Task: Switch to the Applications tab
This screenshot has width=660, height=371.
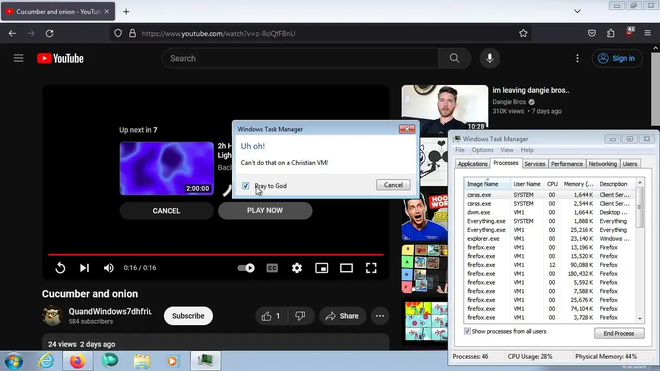Action: 473,164
